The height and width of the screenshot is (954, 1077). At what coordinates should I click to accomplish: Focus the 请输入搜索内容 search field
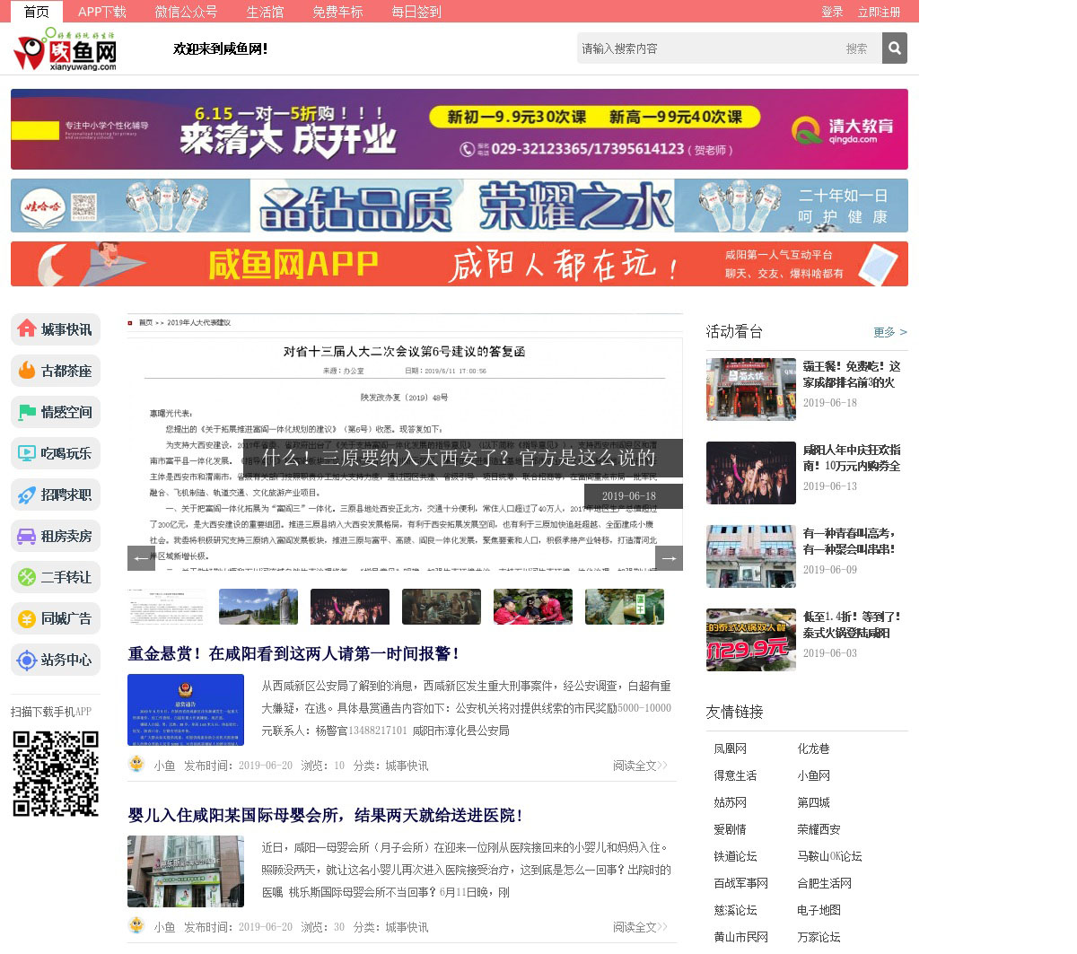pos(705,48)
